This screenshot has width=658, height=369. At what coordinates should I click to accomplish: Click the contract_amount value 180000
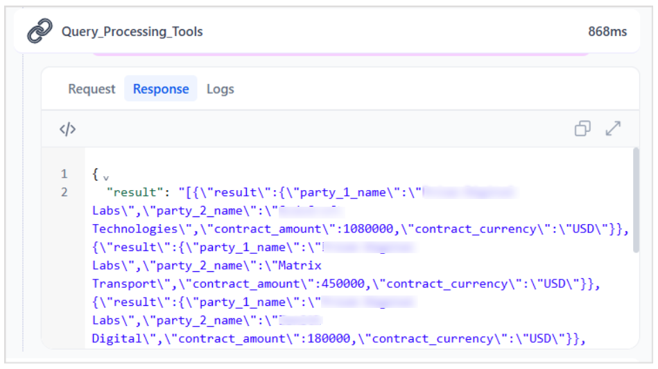click(x=329, y=338)
